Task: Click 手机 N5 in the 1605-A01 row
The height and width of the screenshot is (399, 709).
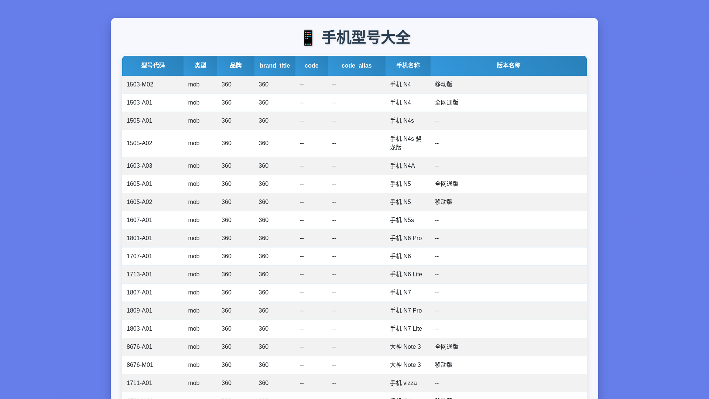Action: pos(400,184)
